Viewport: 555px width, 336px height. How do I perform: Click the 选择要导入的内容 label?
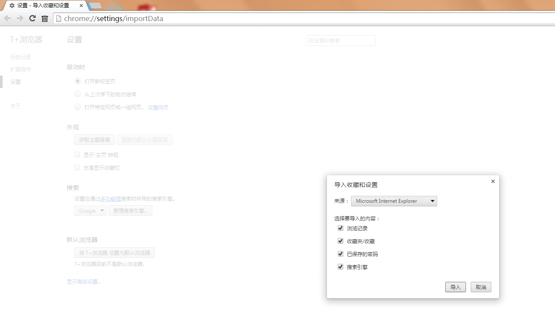[x=357, y=218]
